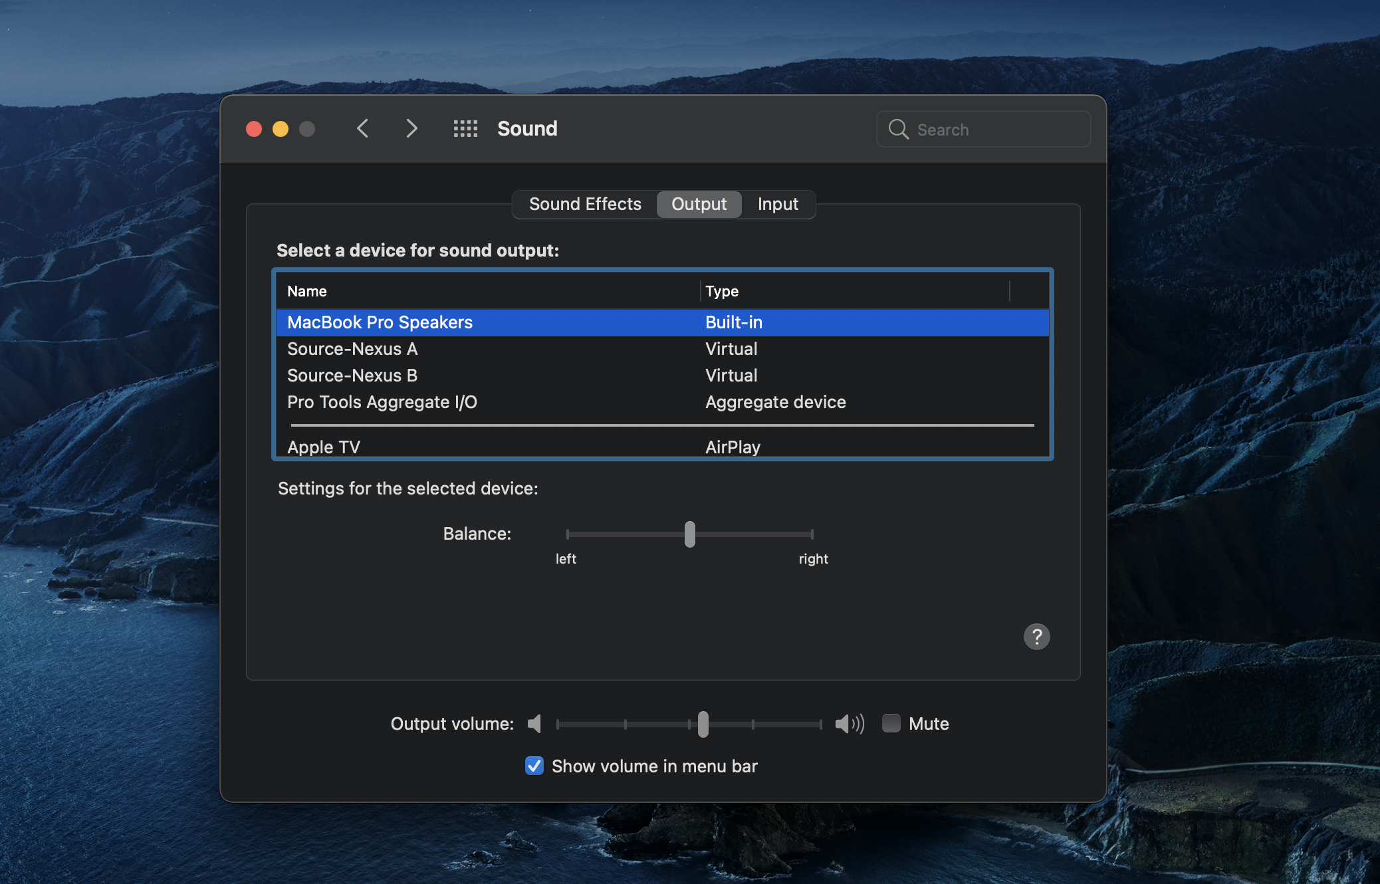This screenshot has height=884, width=1380.
Task: Click the magnifying glass search icon
Action: (x=899, y=129)
